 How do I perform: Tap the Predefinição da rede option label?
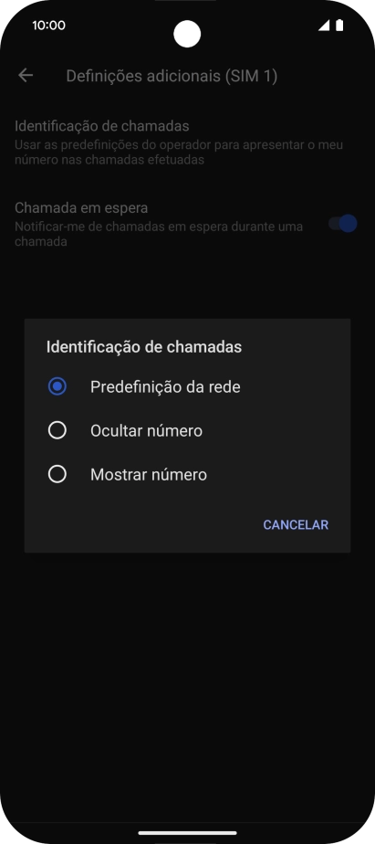165,387
